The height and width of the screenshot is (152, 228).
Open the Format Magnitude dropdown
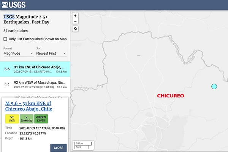coord(19,53)
